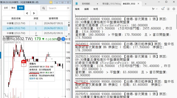Click entry time 2025/01/02 09:31 cell
177x98 pixels.
[x=53, y=33]
